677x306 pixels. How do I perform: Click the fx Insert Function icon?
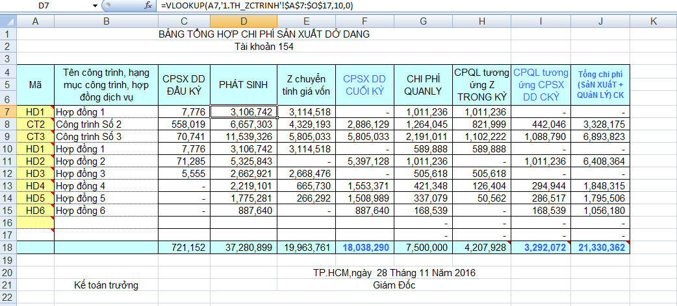tap(148, 6)
